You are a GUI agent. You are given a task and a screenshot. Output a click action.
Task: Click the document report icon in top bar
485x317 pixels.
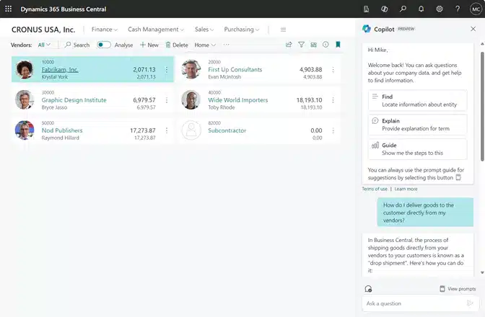click(366, 9)
